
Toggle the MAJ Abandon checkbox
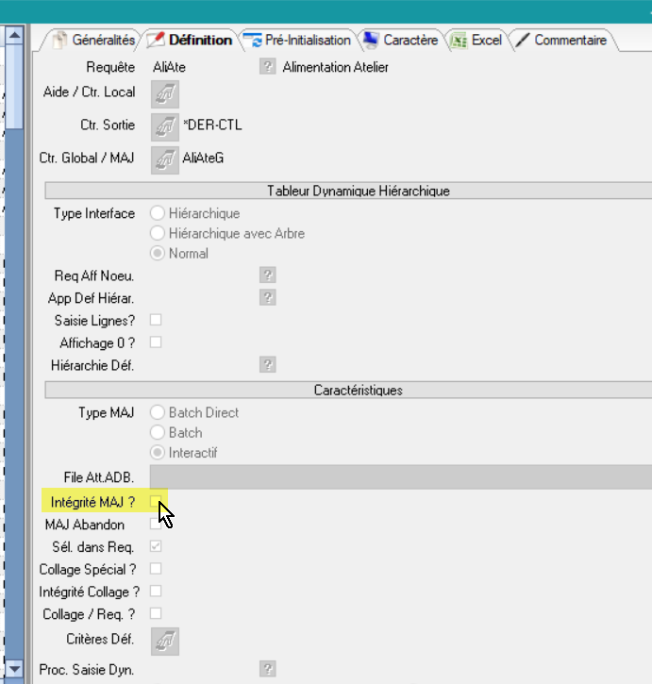[x=157, y=525]
